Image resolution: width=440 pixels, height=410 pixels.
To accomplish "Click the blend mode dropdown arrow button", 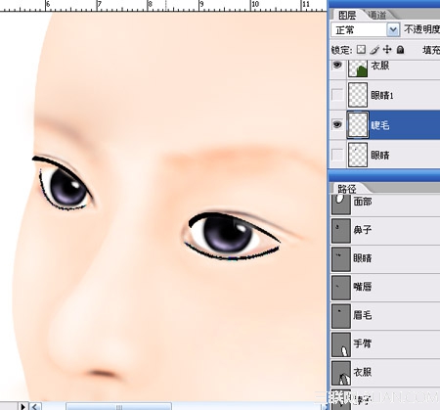I will click(x=393, y=30).
